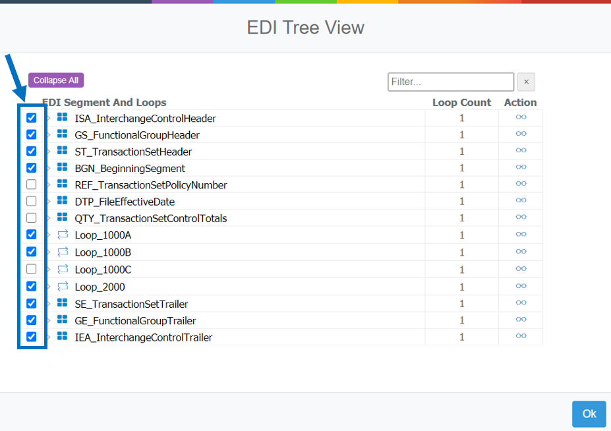
Task: Select the loop icon beside Loop_1000A
Action: pos(62,235)
